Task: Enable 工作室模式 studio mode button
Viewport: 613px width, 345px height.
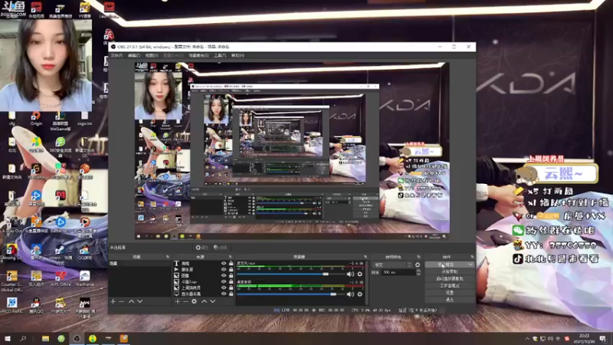Action: pos(450,285)
